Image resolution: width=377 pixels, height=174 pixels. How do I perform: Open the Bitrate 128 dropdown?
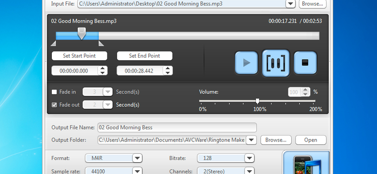pyautogui.click(x=249, y=158)
